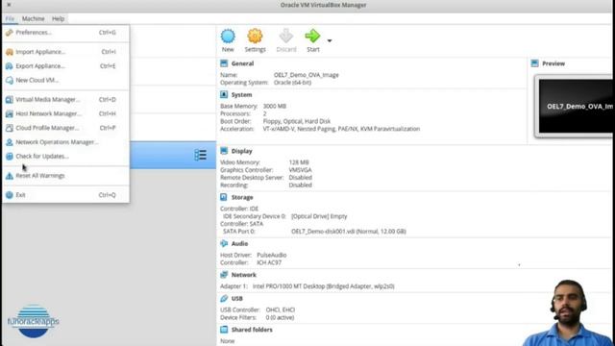Viewport: 615px width, 346px height.
Task: Open the Display section header link
Action: [x=241, y=151]
